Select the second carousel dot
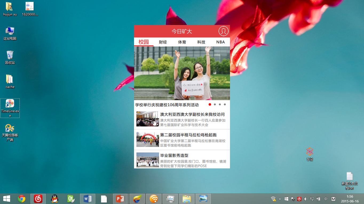Viewport: 364px width, 204px height. click(x=215, y=104)
